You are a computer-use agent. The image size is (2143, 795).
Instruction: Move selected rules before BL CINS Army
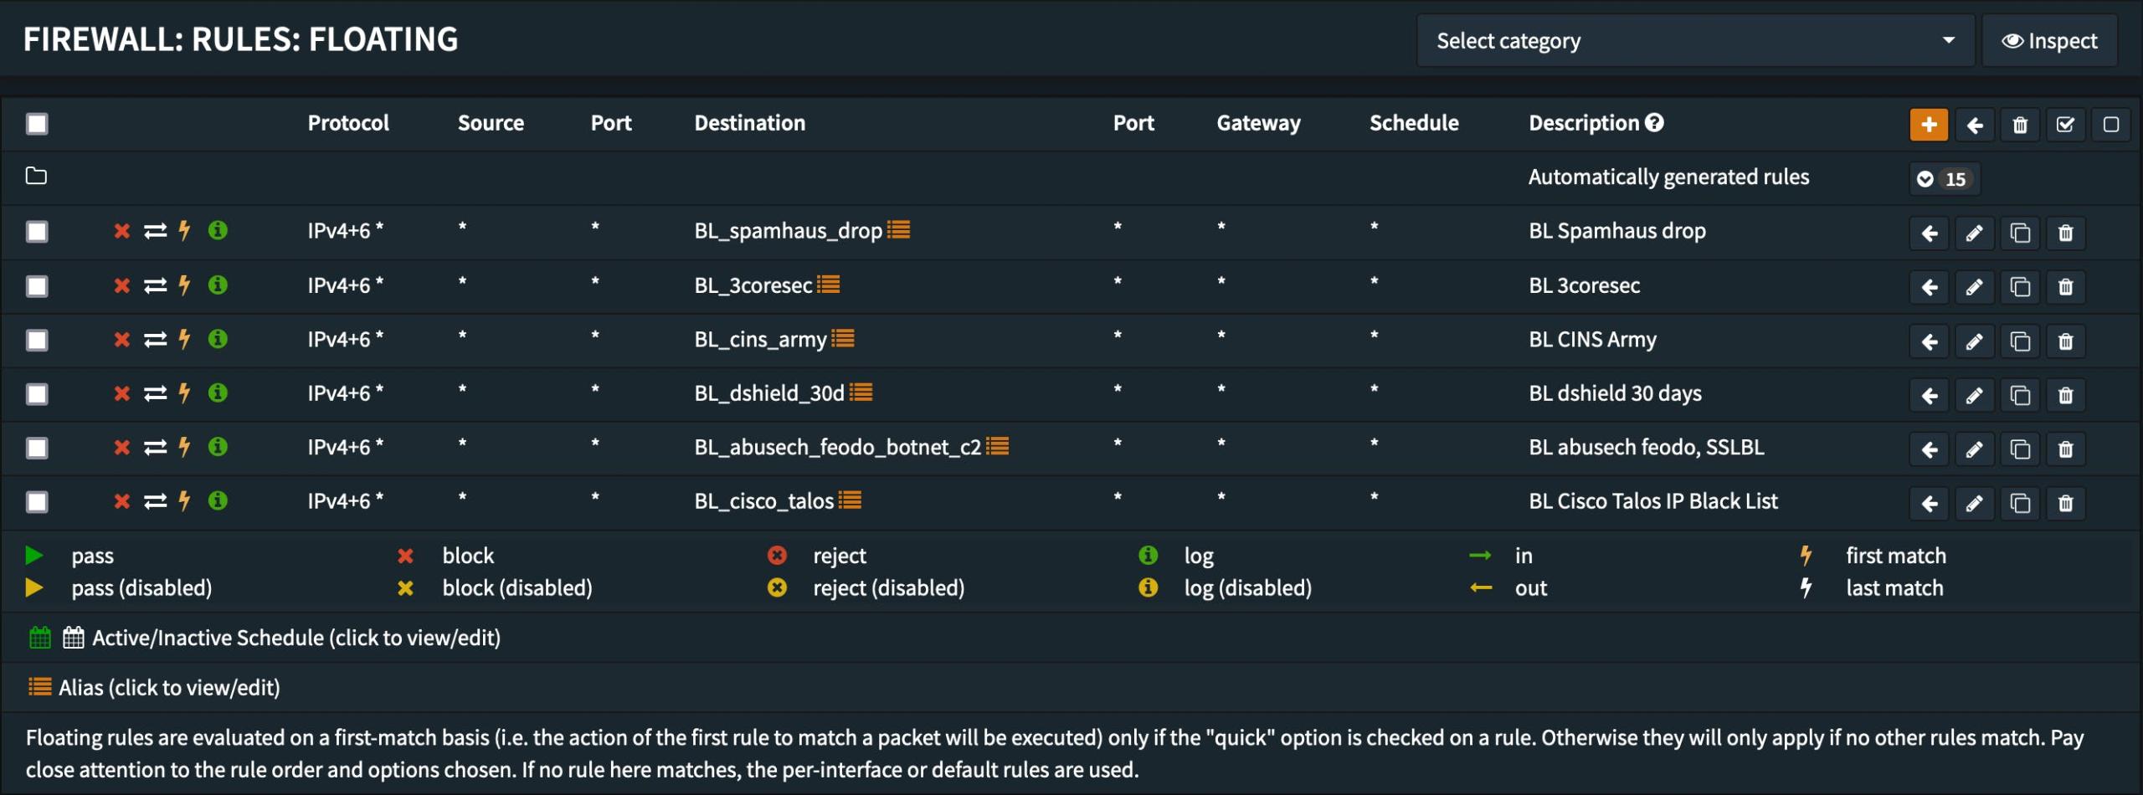tap(1929, 341)
